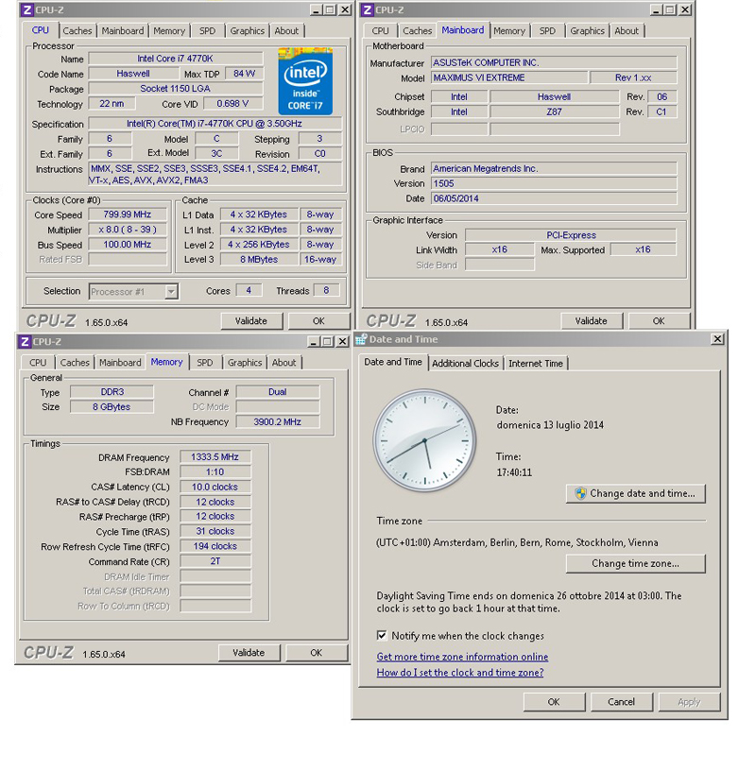Click the processor name 'Intel Core i7 4770K'
The height and width of the screenshot is (771, 756).
click(x=175, y=59)
